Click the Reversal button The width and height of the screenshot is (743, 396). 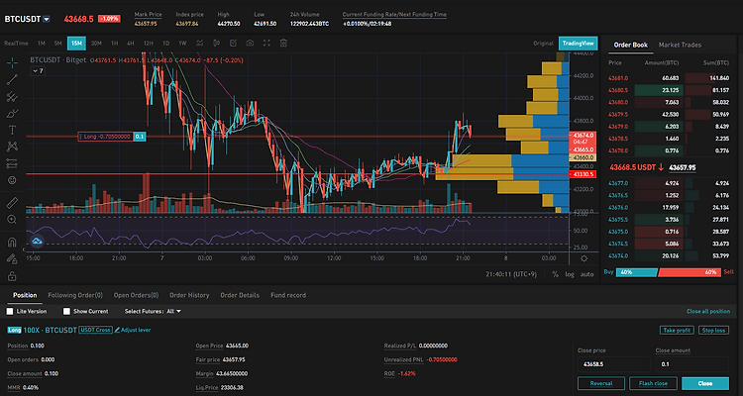[601, 383]
